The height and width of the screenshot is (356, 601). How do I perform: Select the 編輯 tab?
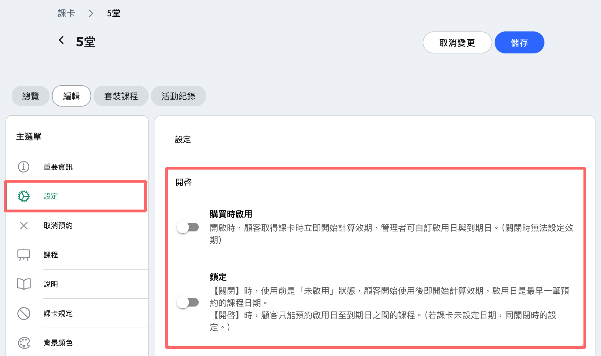click(x=72, y=96)
